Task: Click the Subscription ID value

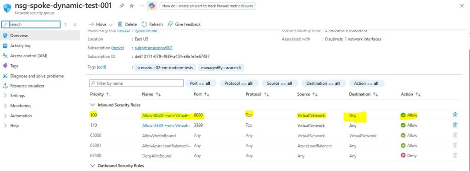Action: (x=172, y=56)
